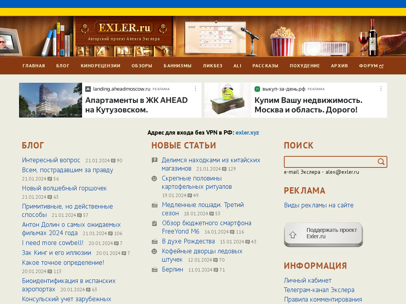Click the search magnifier icon

[381, 162]
